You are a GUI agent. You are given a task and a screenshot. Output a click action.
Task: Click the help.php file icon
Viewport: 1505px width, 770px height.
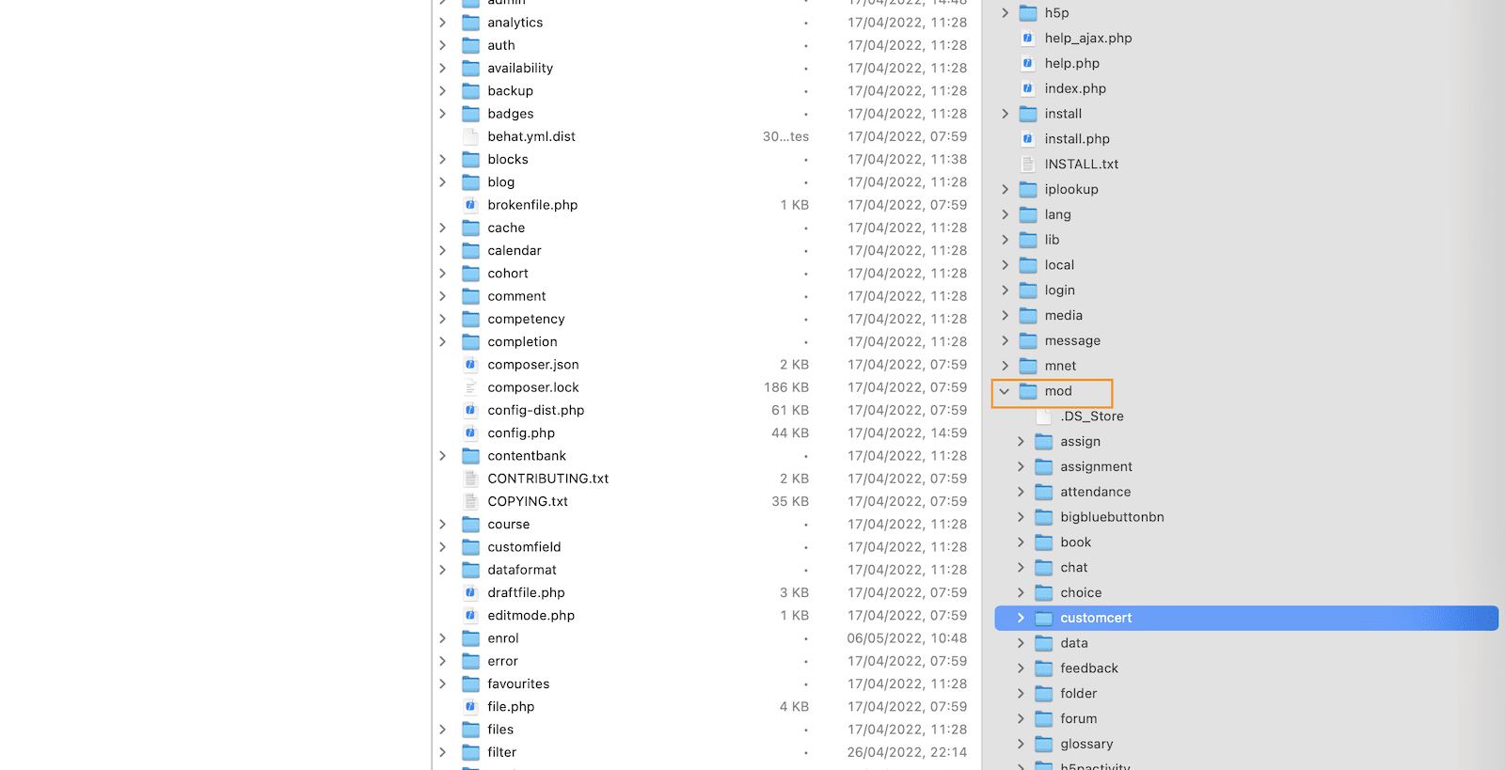click(x=1028, y=64)
